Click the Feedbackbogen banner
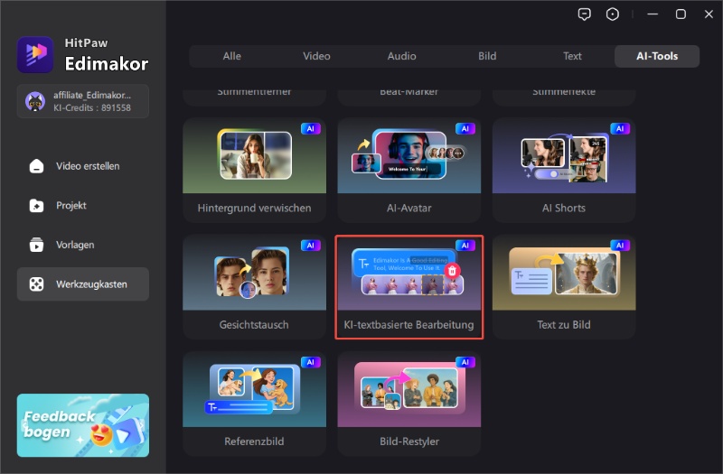Image resolution: width=723 pixels, height=474 pixels. (83, 424)
